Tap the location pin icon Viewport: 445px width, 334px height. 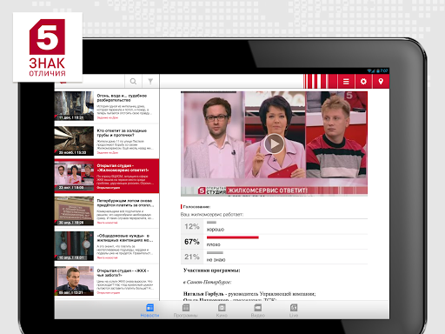(x=381, y=82)
